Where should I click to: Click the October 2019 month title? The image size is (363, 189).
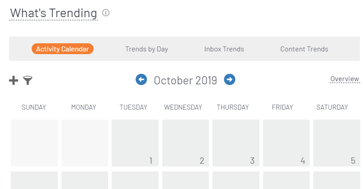(x=185, y=80)
